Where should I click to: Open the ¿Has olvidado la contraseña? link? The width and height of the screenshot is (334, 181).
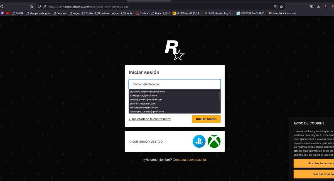[x=150, y=119]
